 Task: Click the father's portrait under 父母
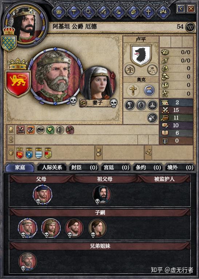pyautogui.click(x=42, y=194)
